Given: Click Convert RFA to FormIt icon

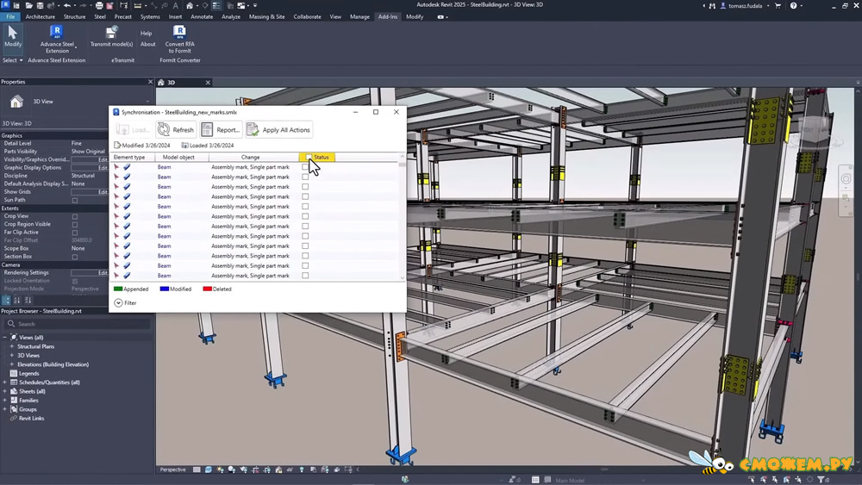Looking at the screenshot, I should [x=179, y=33].
